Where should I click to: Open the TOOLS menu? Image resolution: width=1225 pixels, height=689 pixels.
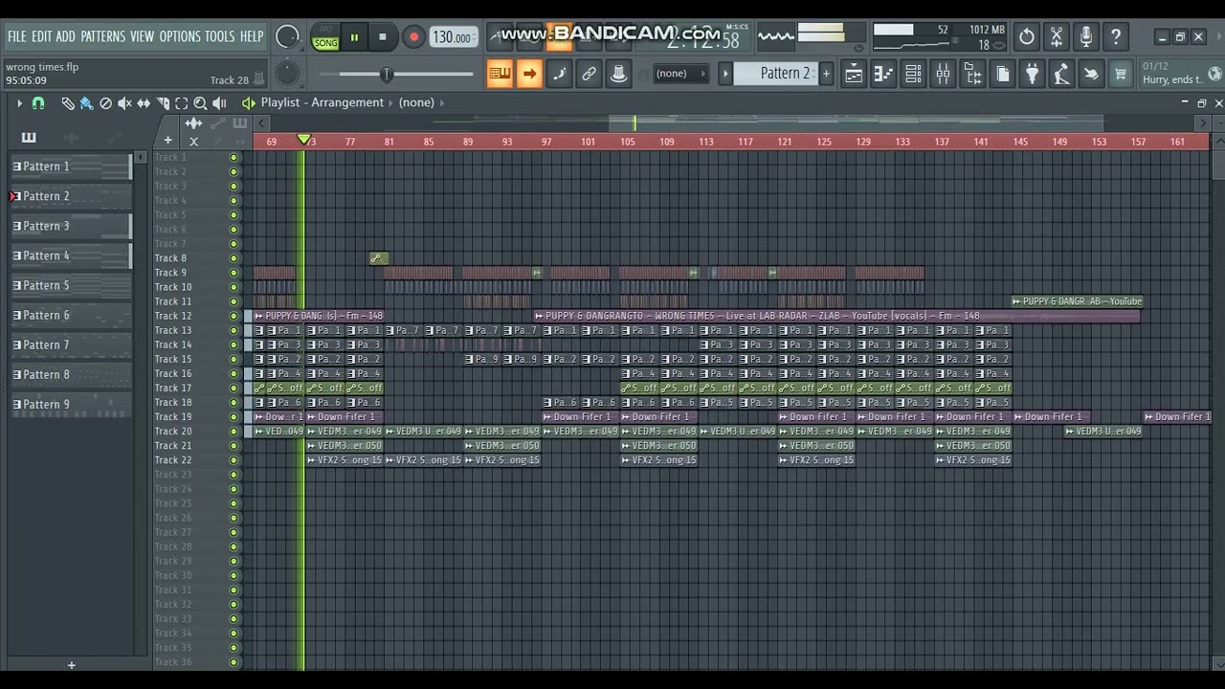tap(219, 36)
